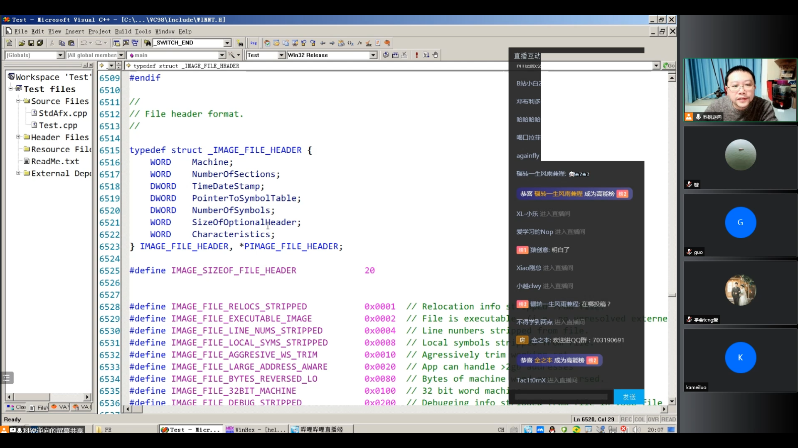Scroll down in code editor
Viewport: 798px width, 448px height.
(671, 400)
